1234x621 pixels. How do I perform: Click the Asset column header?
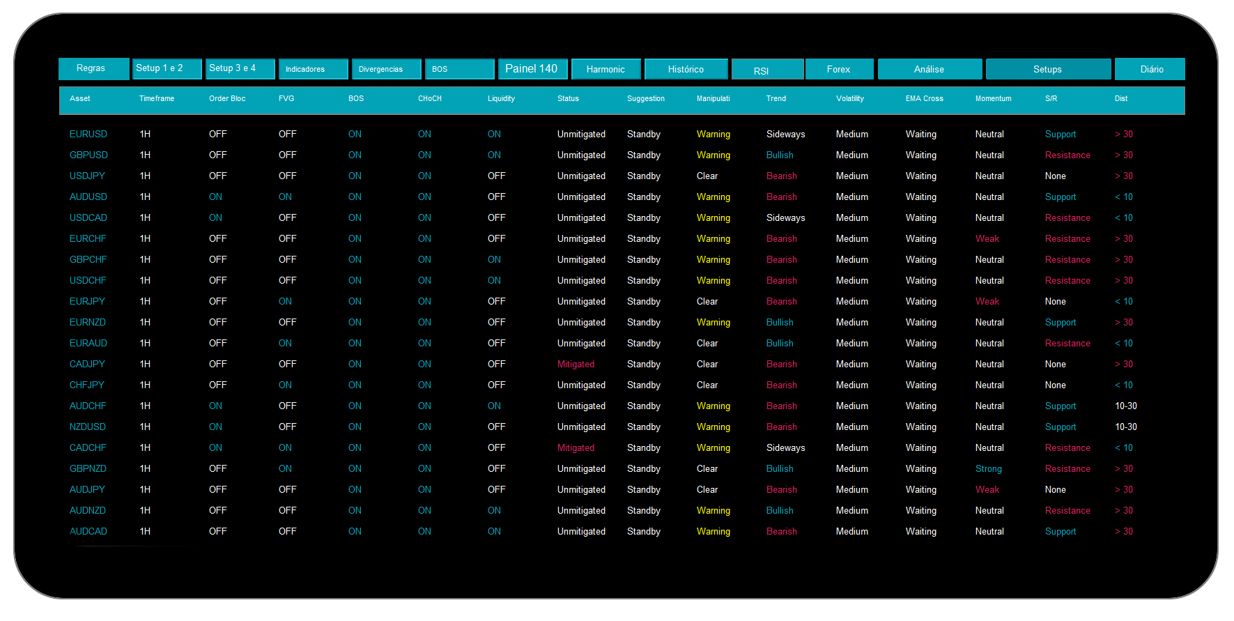[80, 99]
